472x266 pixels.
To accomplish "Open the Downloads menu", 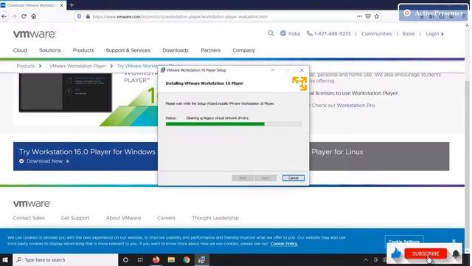I will [176, 50].
